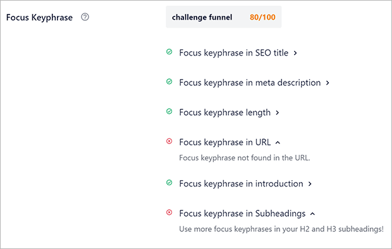Viewport: 392px width, 249px height.
Task: Collapse the Subheadings chevron arrow
Action: click(312, 214)
